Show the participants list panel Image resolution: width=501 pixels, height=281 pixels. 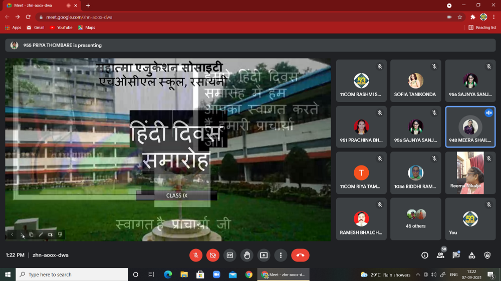pos(440,255)
